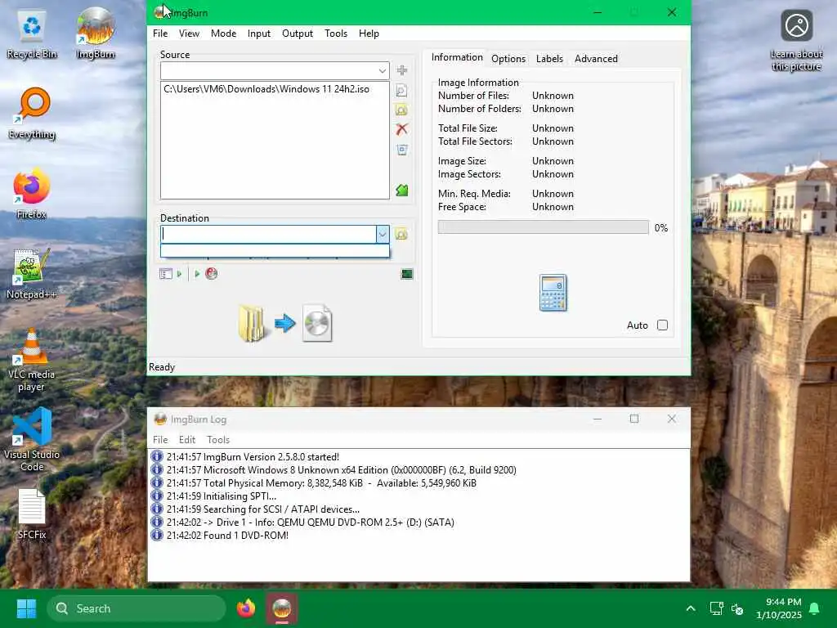Click the clear list recycle bin icon
The width and height of the screenshot is (837, 628).
402,150
